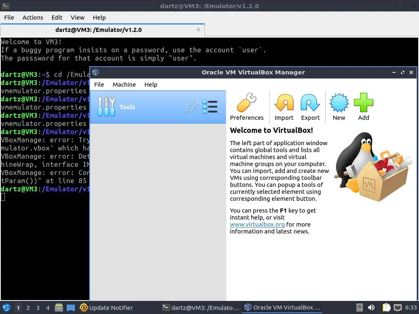Switch to workspace 2
This screenshot has width=419, height=314.
28,308
